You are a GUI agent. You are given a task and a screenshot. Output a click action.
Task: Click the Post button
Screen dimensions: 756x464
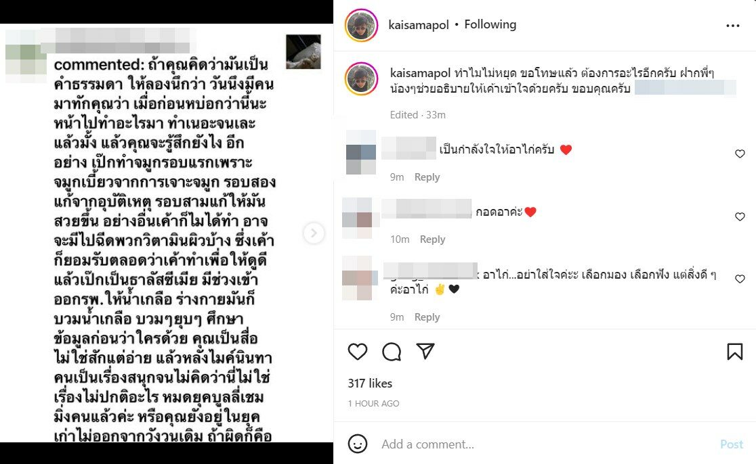[732, 444]
